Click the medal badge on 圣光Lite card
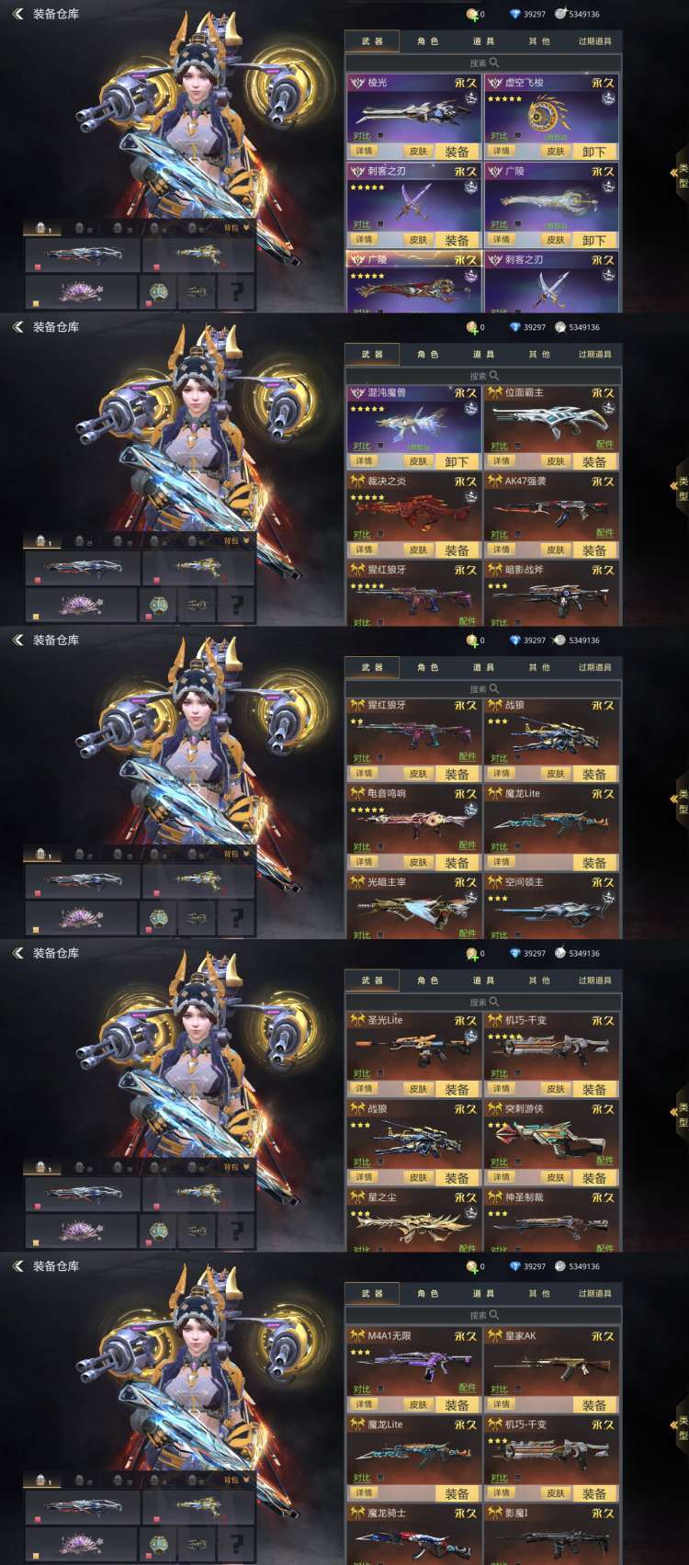689x1565 pixels. coord(470,1036)
